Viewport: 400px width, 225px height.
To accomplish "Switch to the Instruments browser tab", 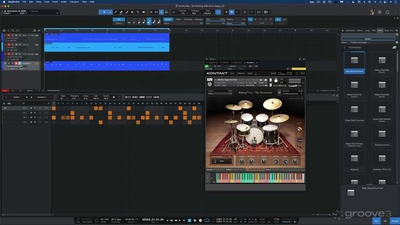I will tap(350, 31).
